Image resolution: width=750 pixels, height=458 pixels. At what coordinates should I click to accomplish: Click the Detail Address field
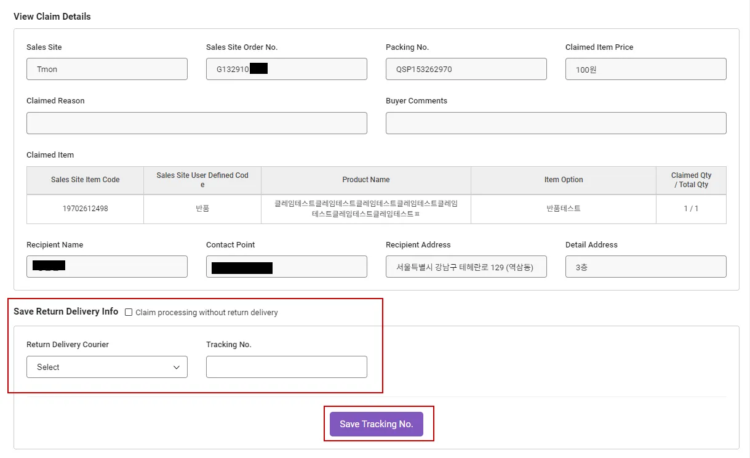click(645, 267)
